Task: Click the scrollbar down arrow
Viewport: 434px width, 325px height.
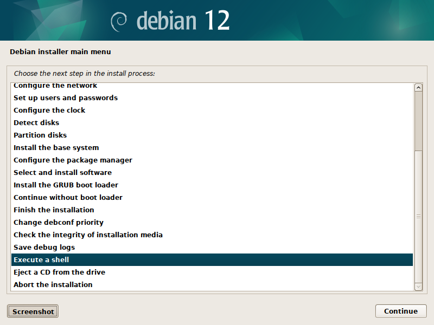Action: (x=418, y=287)
